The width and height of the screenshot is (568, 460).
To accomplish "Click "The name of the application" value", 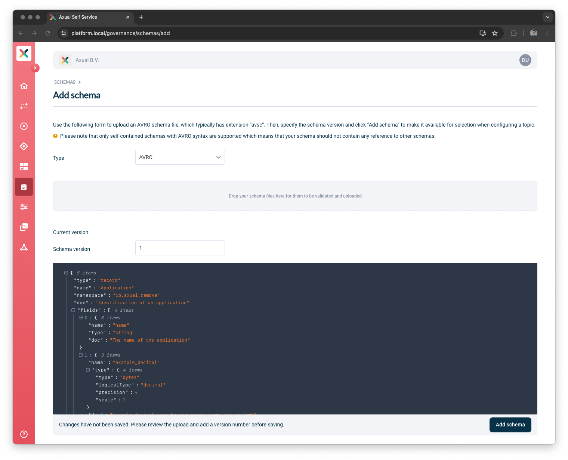I will (x=150, y=340).
